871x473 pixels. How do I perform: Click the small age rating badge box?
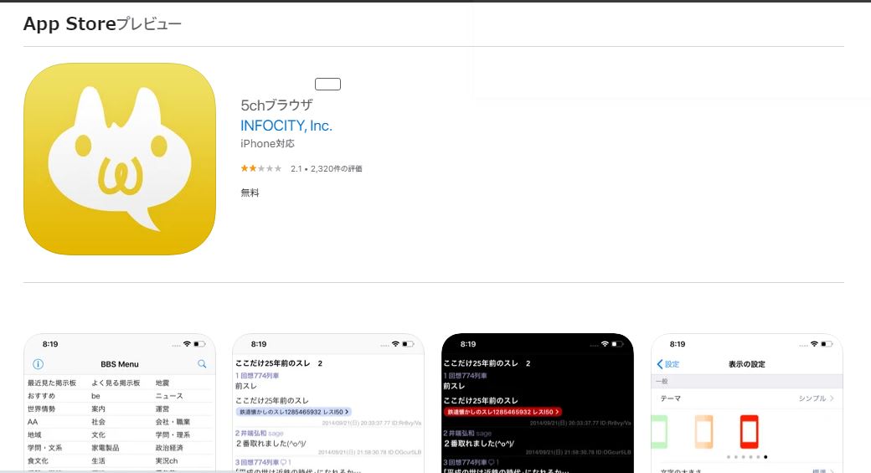(x=327, y=85)
